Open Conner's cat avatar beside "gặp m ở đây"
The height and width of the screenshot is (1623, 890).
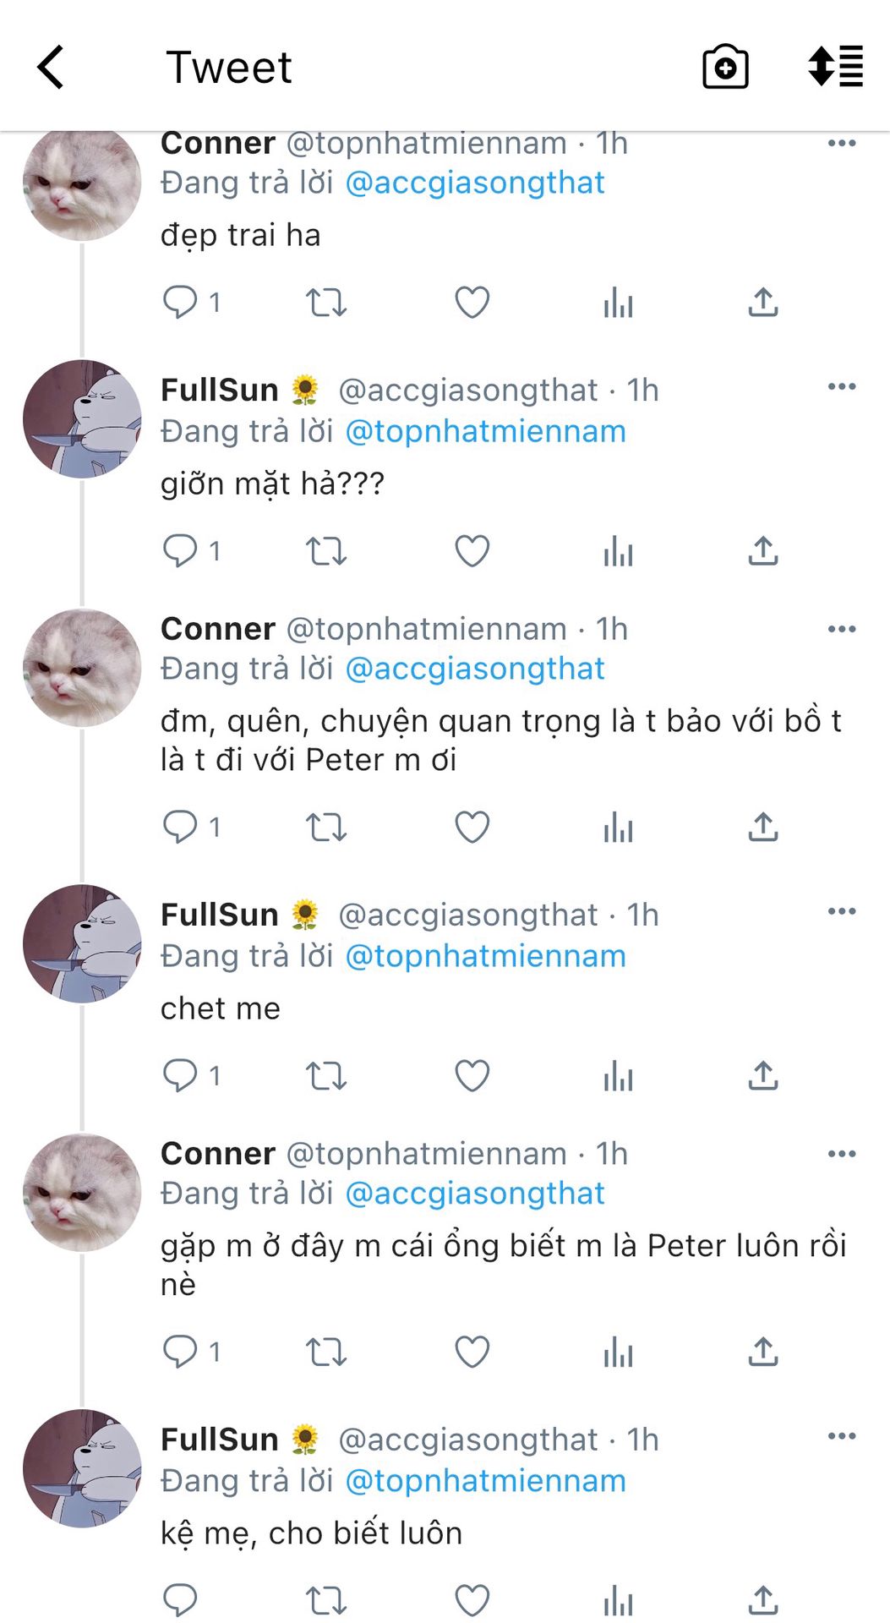point(82,1192)
